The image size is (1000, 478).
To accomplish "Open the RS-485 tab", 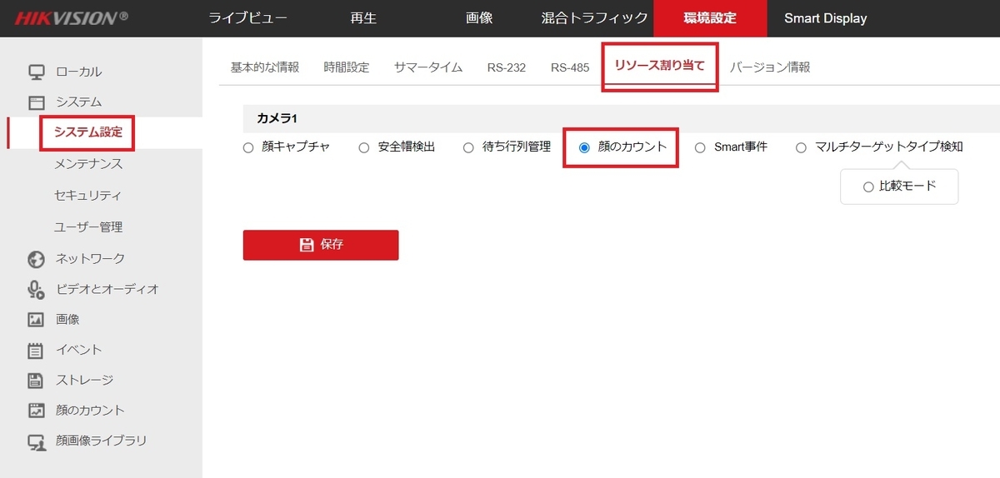I will [x=570, y=67].
